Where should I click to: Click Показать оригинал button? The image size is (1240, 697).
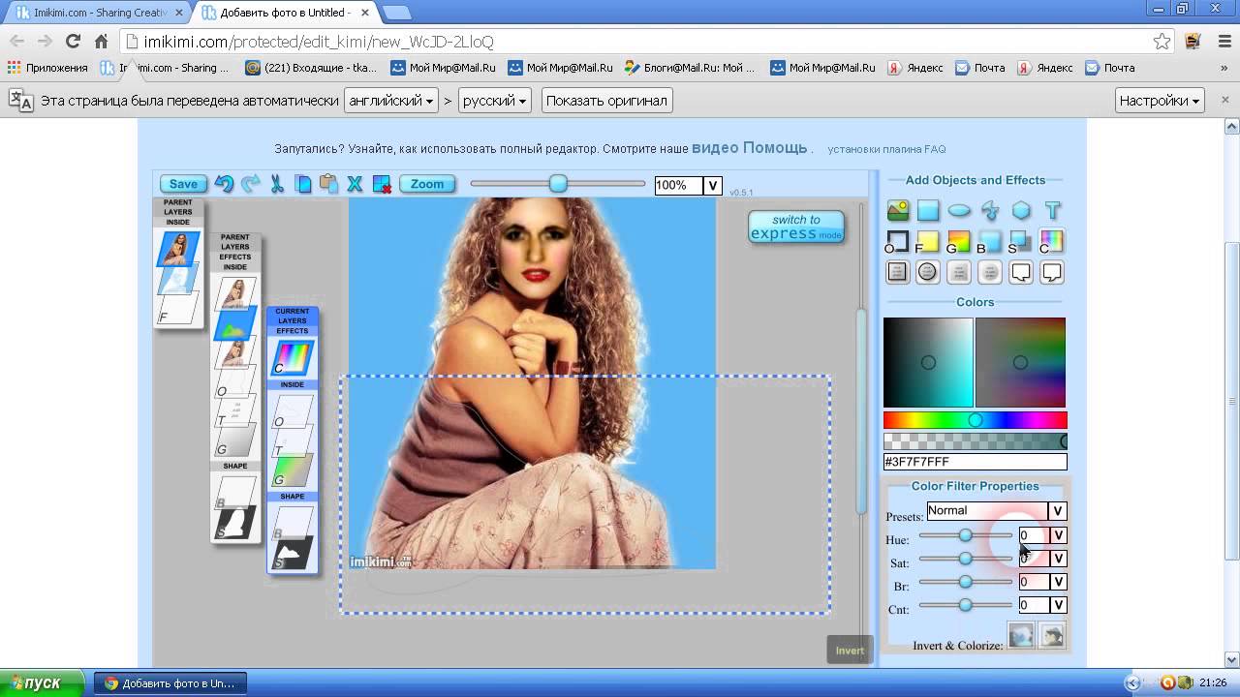[607, 101]
